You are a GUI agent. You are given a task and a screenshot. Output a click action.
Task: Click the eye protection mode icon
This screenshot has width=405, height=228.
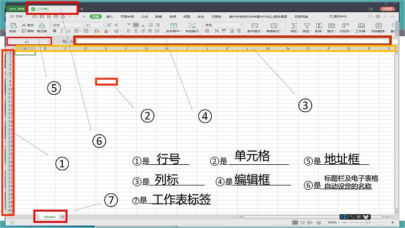click(x=319, y=222)
